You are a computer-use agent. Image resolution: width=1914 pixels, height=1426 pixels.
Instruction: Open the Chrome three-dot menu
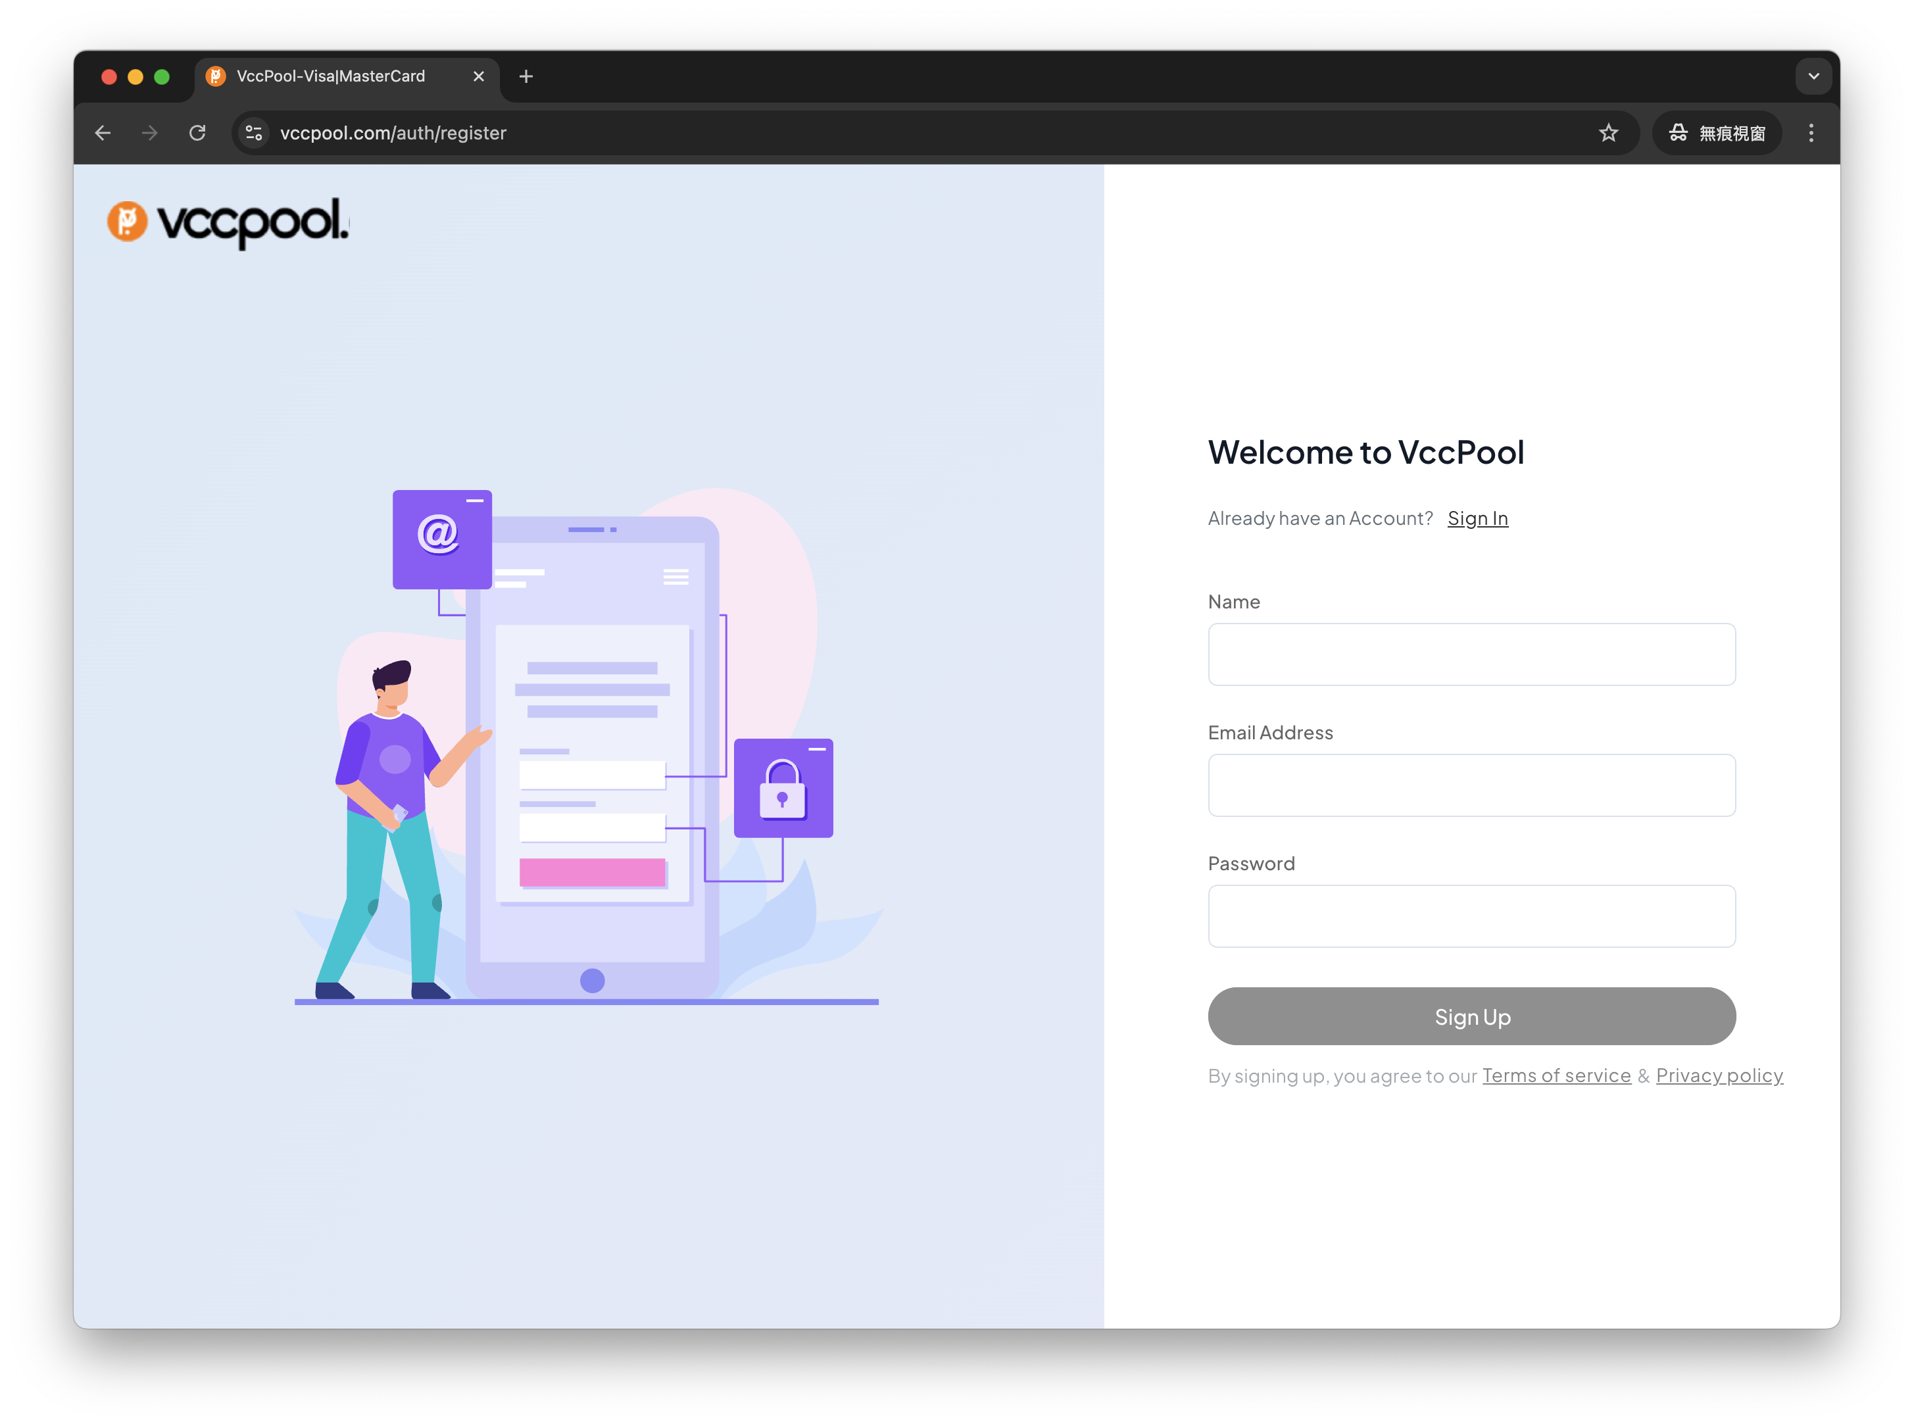1811,133
